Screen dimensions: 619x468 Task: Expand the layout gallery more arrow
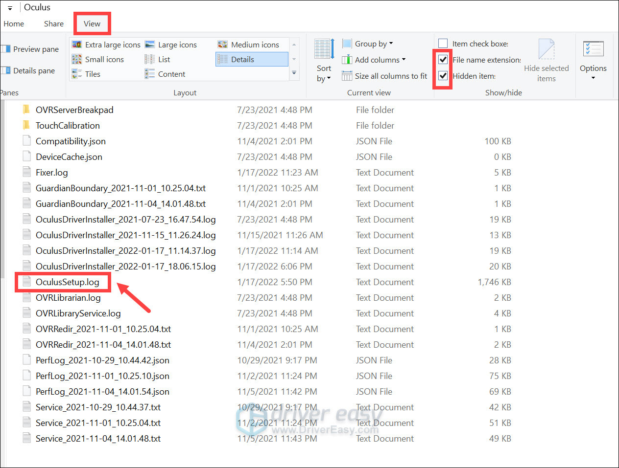click(x=294, y=73)
